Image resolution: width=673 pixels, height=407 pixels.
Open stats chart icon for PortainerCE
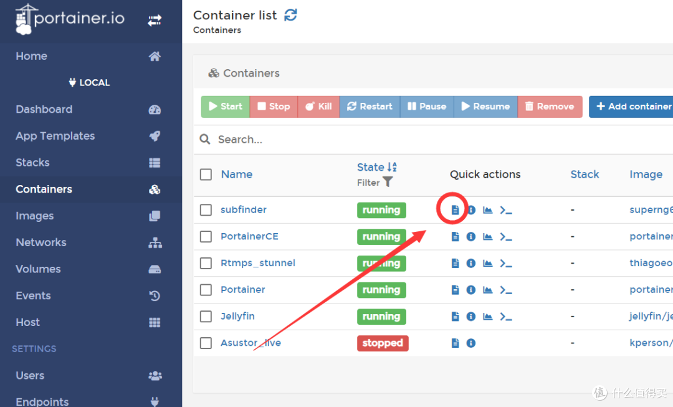tap(487, 237)
